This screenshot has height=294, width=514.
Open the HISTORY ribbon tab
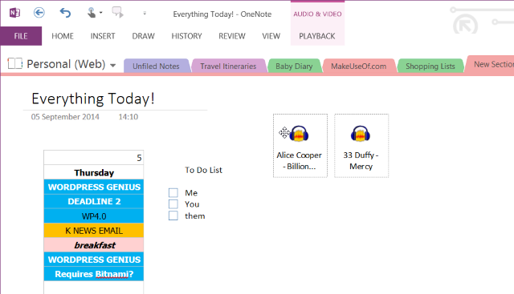(186, 36)
